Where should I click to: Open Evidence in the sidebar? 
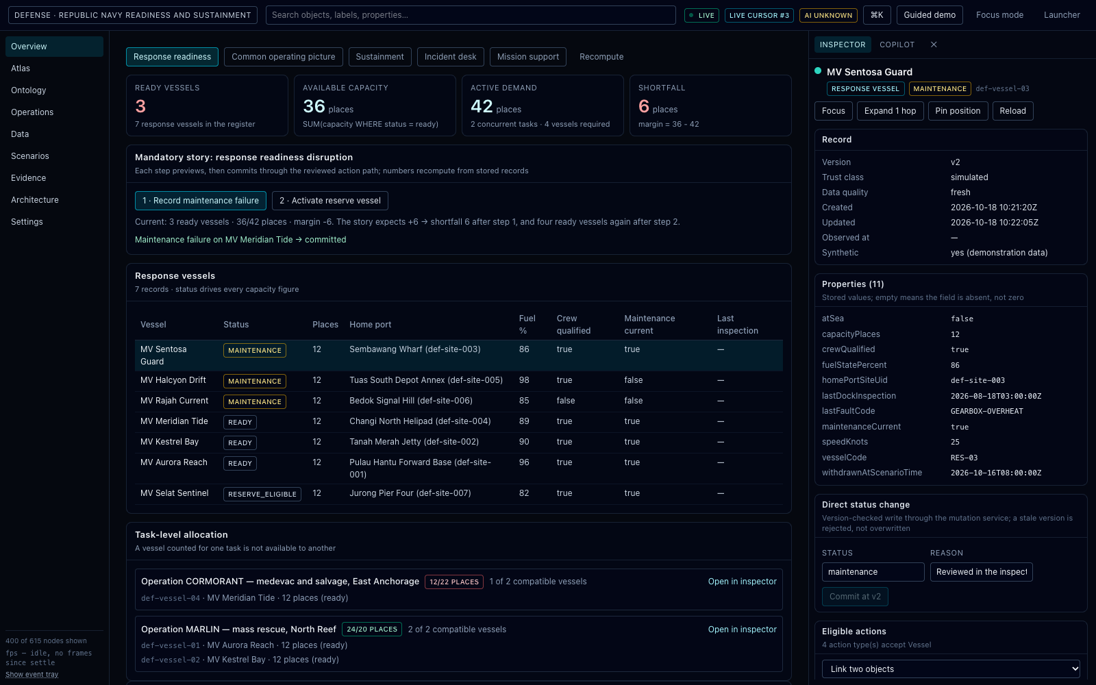coord(54,178)
